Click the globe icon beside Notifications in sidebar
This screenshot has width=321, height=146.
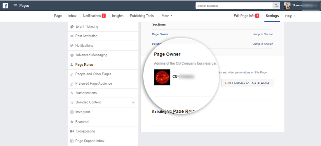click(x=72, y=46)
